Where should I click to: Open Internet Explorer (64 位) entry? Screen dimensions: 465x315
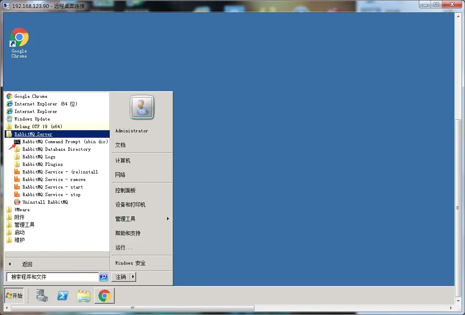(58, 104)
